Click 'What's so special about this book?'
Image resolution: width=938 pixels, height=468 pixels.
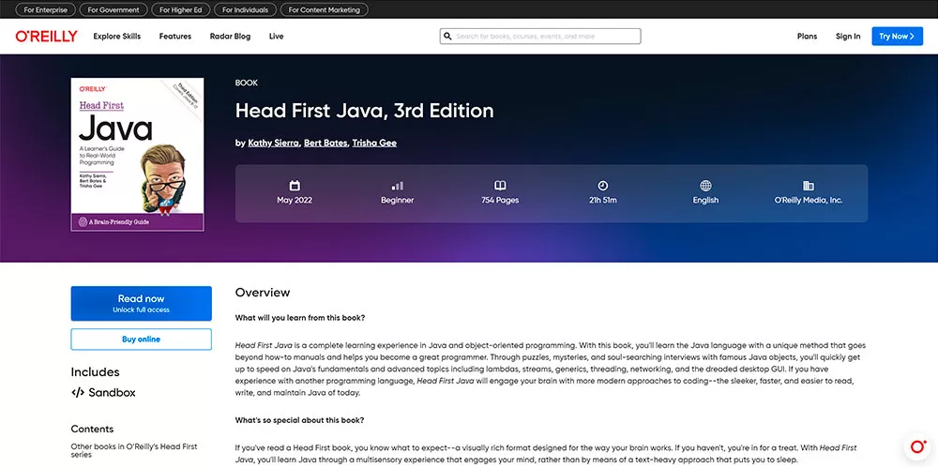pyautogui.click(x=300, y=421)
